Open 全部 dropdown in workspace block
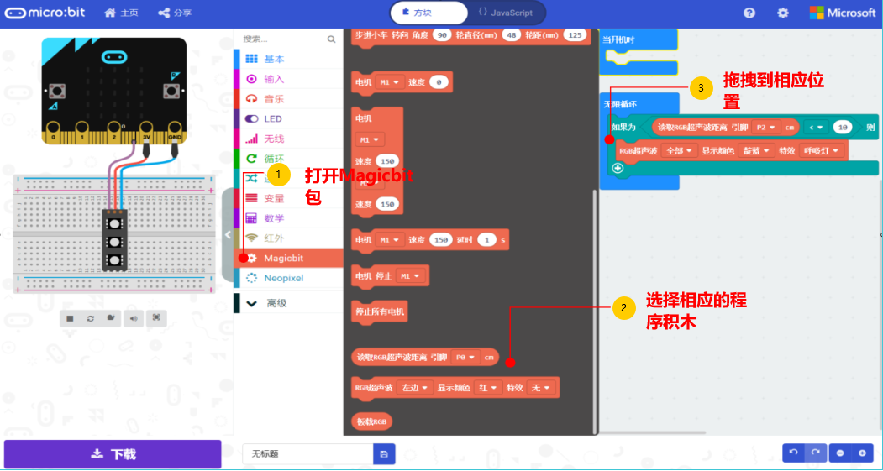This screenshot has width=883, height=471. click(x=680, y=151)
